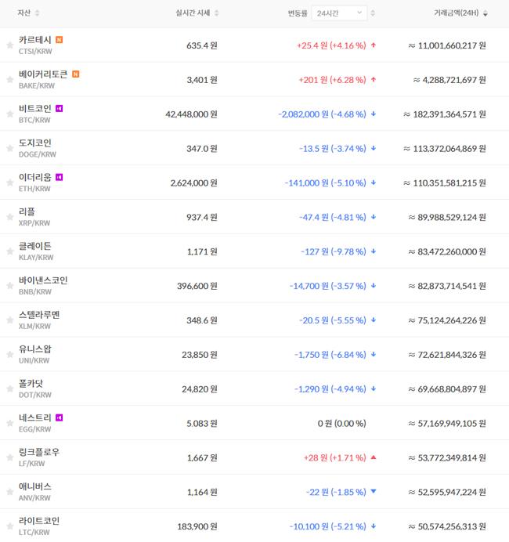The height and width of the screenshot is (542, 509).
Task: Sort by 실시간 시세 column arrows
Action: coord(217,13)
